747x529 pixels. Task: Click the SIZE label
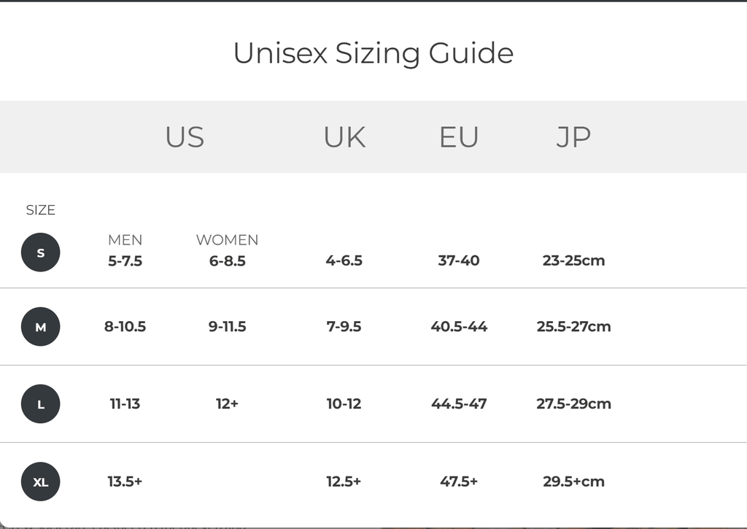41,210
